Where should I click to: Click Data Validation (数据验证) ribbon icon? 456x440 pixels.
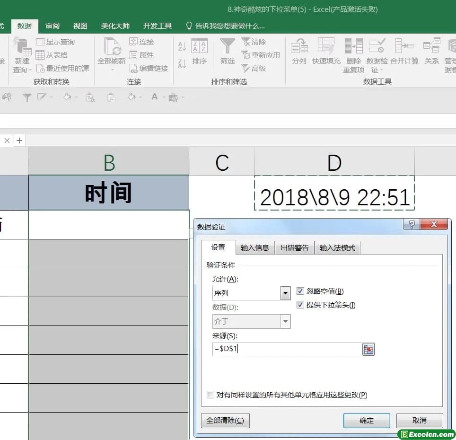coord(377,46)
